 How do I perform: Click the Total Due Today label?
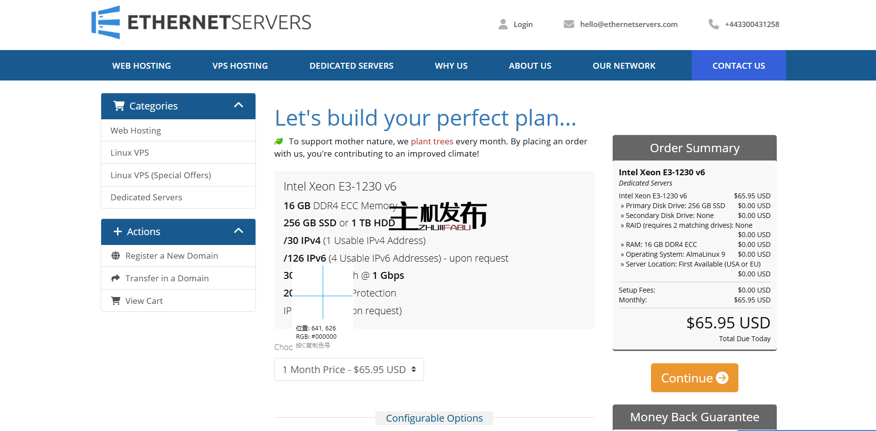(745, 339)
